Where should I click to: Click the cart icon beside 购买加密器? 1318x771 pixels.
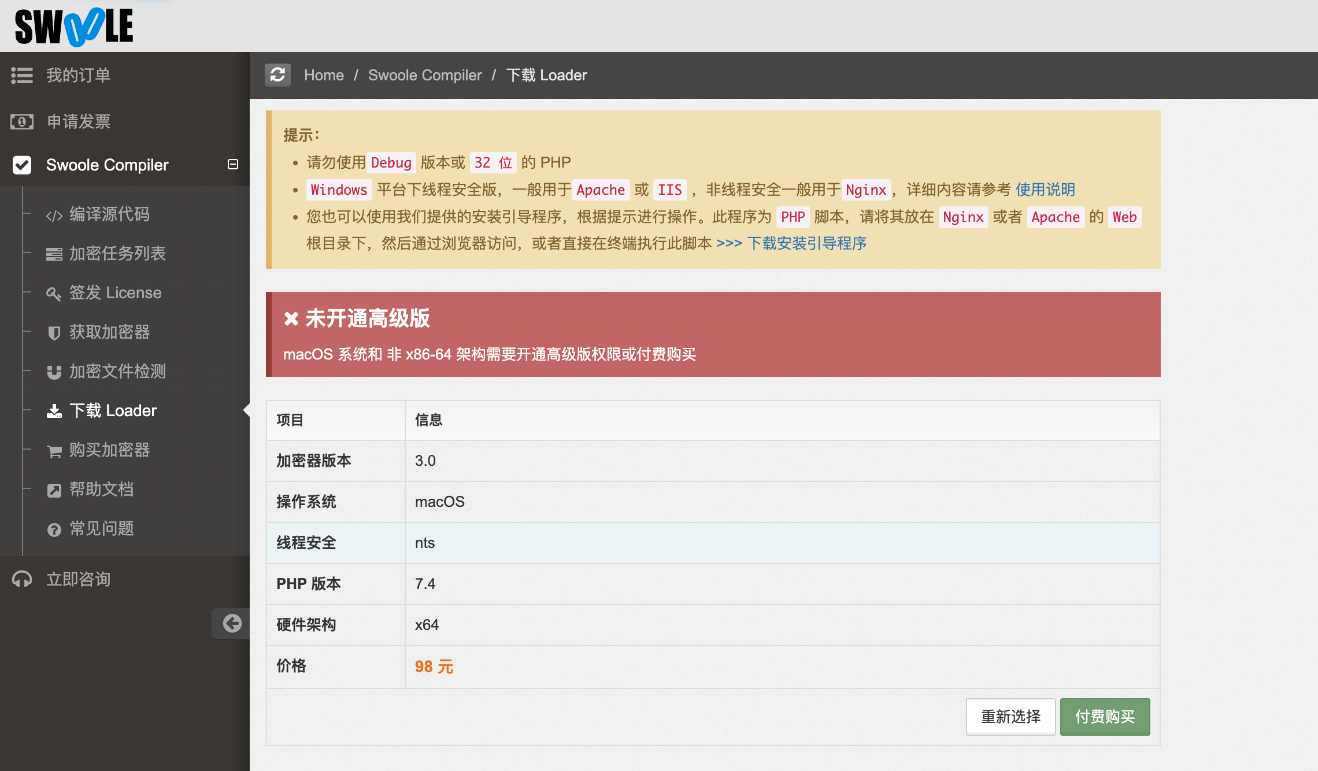pyautogui.click(x=54, y=451)
